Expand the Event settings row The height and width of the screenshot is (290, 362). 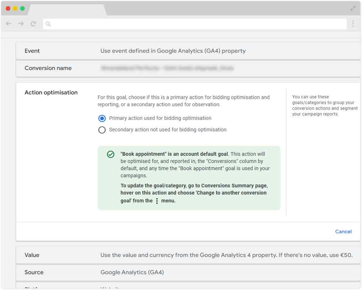[188, 51]
